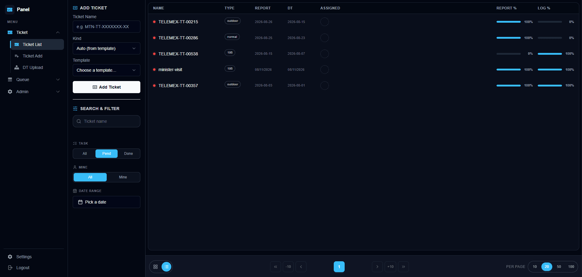Open DT Upload menu item
The image size is (582, 277).
(37, 67)
